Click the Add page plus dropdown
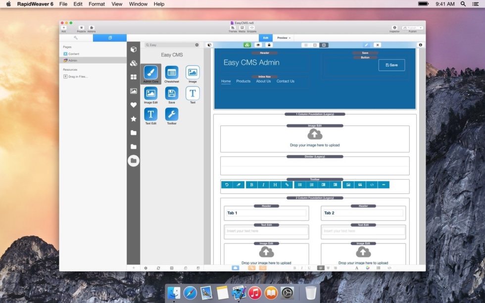Image resolution: width=485 pixels, height=303 pixels. [x=64, y=29]
